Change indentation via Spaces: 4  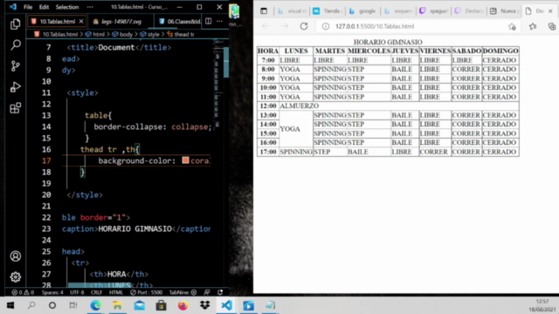[52, 292]
